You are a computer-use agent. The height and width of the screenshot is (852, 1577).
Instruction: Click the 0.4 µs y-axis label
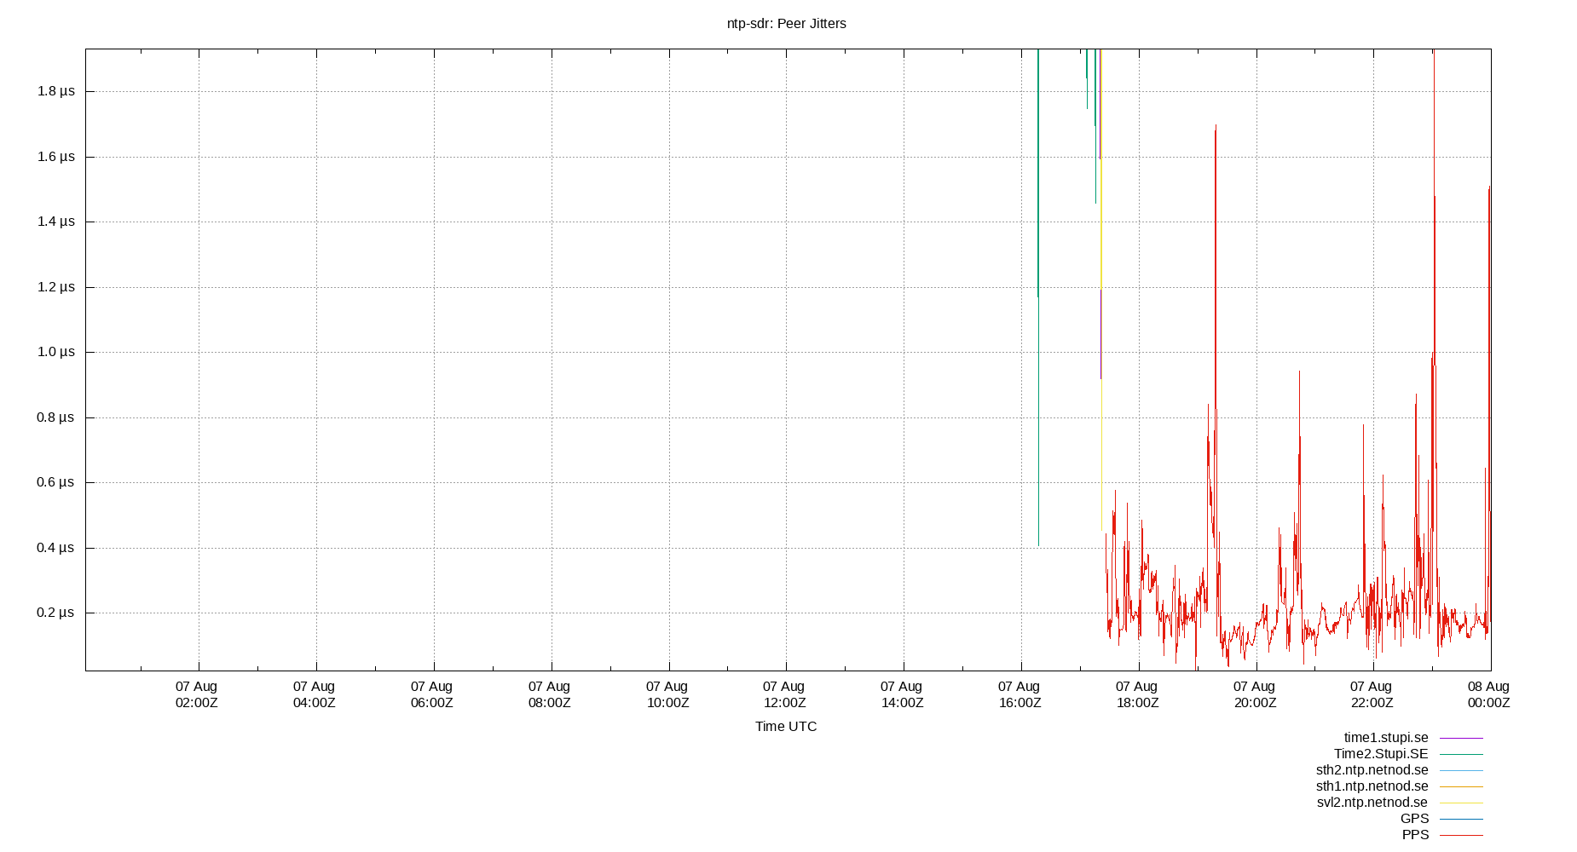(x=56, y=548)
